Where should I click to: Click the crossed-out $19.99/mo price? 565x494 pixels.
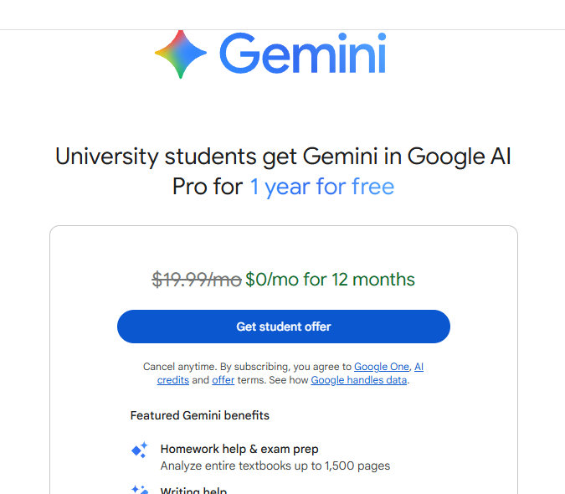[x=197, y=279]
